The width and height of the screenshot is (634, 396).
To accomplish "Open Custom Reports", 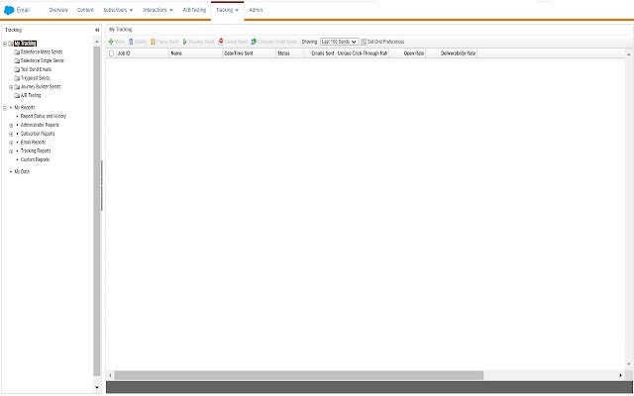I will [x=35, y=159].
